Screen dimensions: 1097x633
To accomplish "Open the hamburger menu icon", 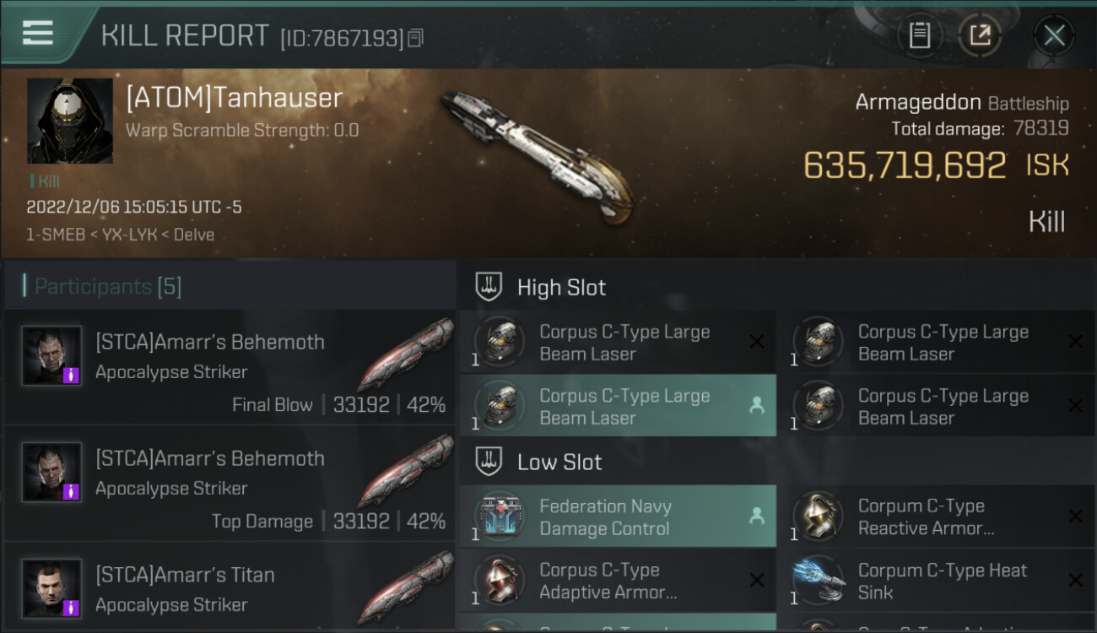I will tap(38, 33).
